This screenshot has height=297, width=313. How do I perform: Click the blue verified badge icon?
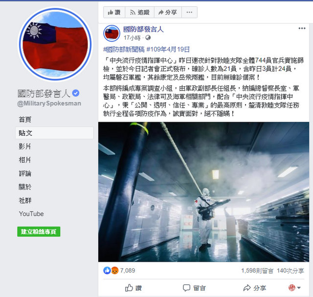click(76, 93)
